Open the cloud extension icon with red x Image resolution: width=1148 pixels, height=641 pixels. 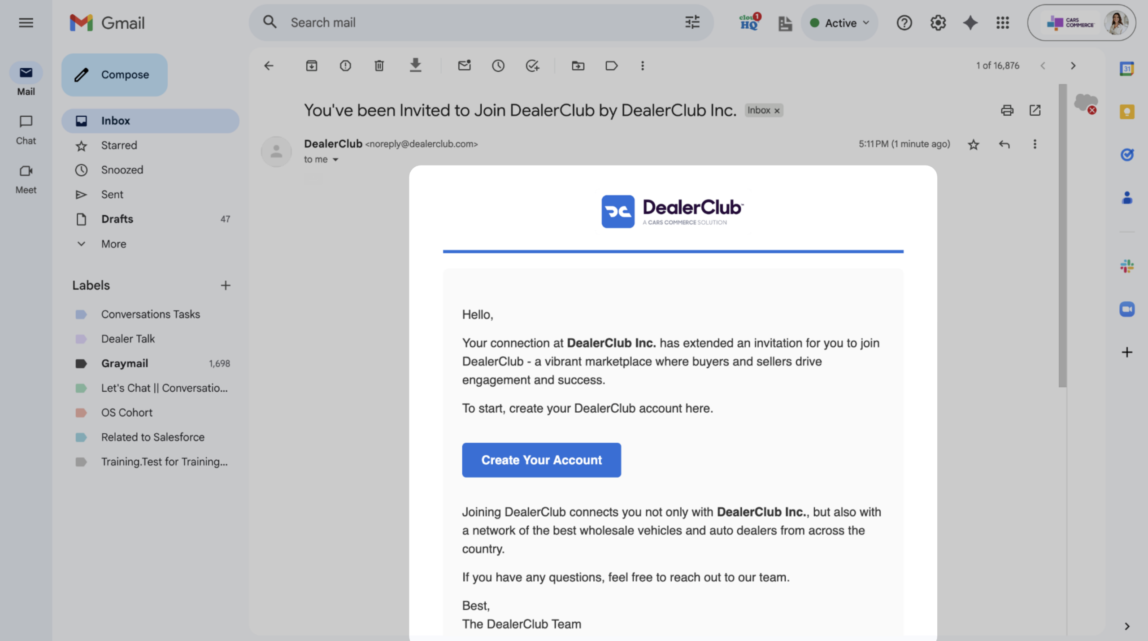(x=1086, y=104)
